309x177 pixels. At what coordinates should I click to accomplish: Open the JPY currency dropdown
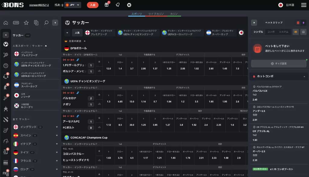coord(73,5)
